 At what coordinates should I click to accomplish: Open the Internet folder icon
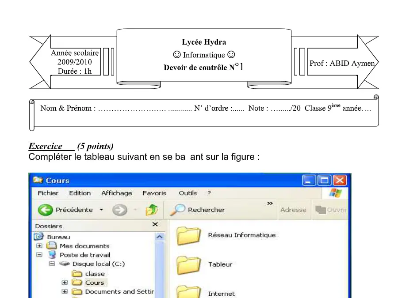coord(188,292)
